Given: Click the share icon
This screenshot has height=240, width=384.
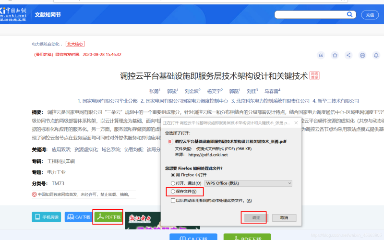Looking at the screenshot, I should click(x=348, y=55).
